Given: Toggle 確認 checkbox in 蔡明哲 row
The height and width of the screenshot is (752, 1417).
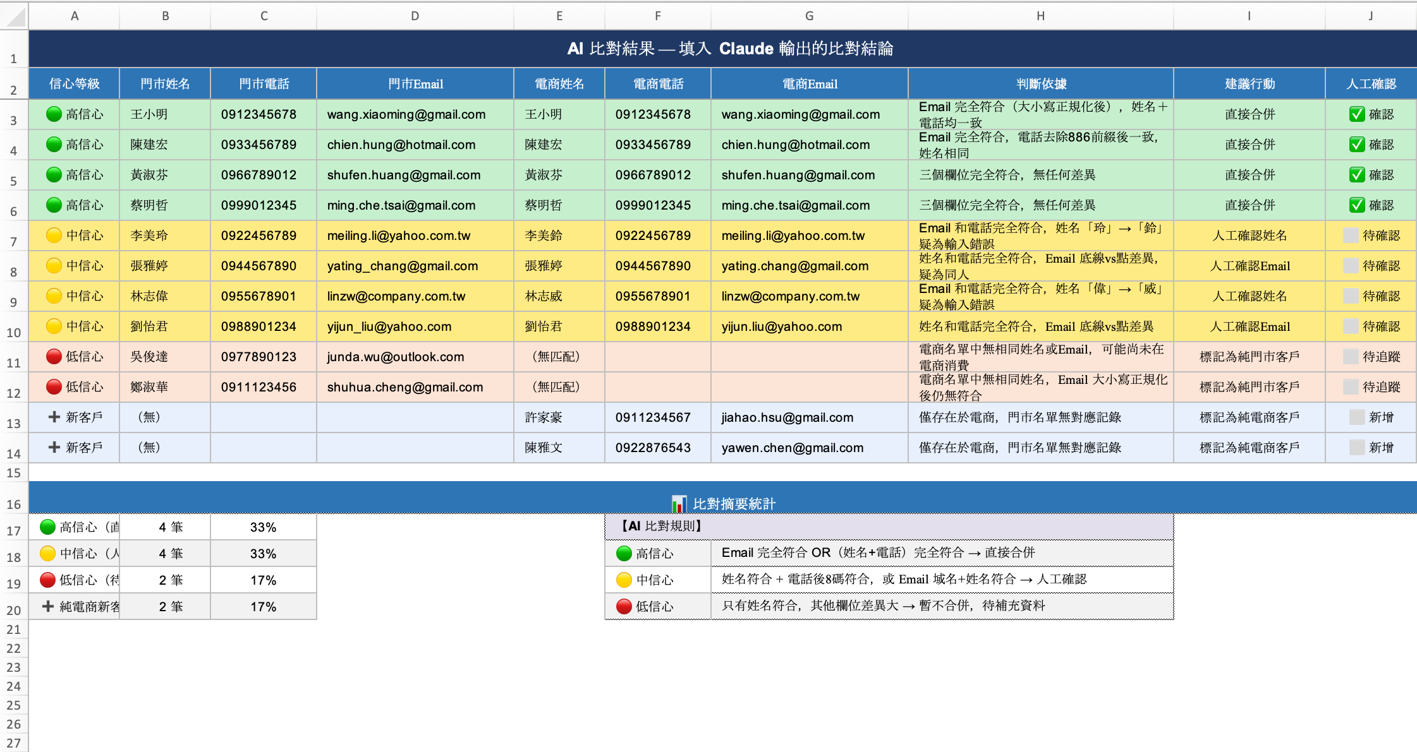Looking at the screenshot, I should tap(1356, 205).
